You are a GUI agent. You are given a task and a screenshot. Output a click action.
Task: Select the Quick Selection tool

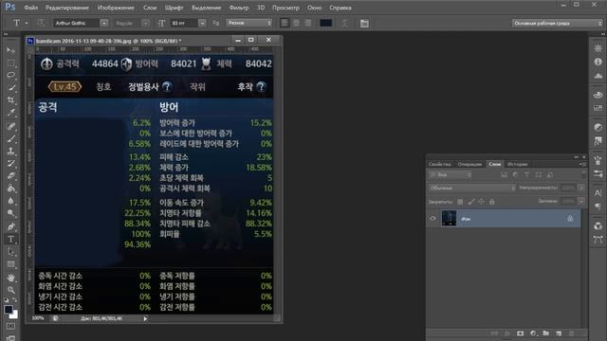point(10,88)
